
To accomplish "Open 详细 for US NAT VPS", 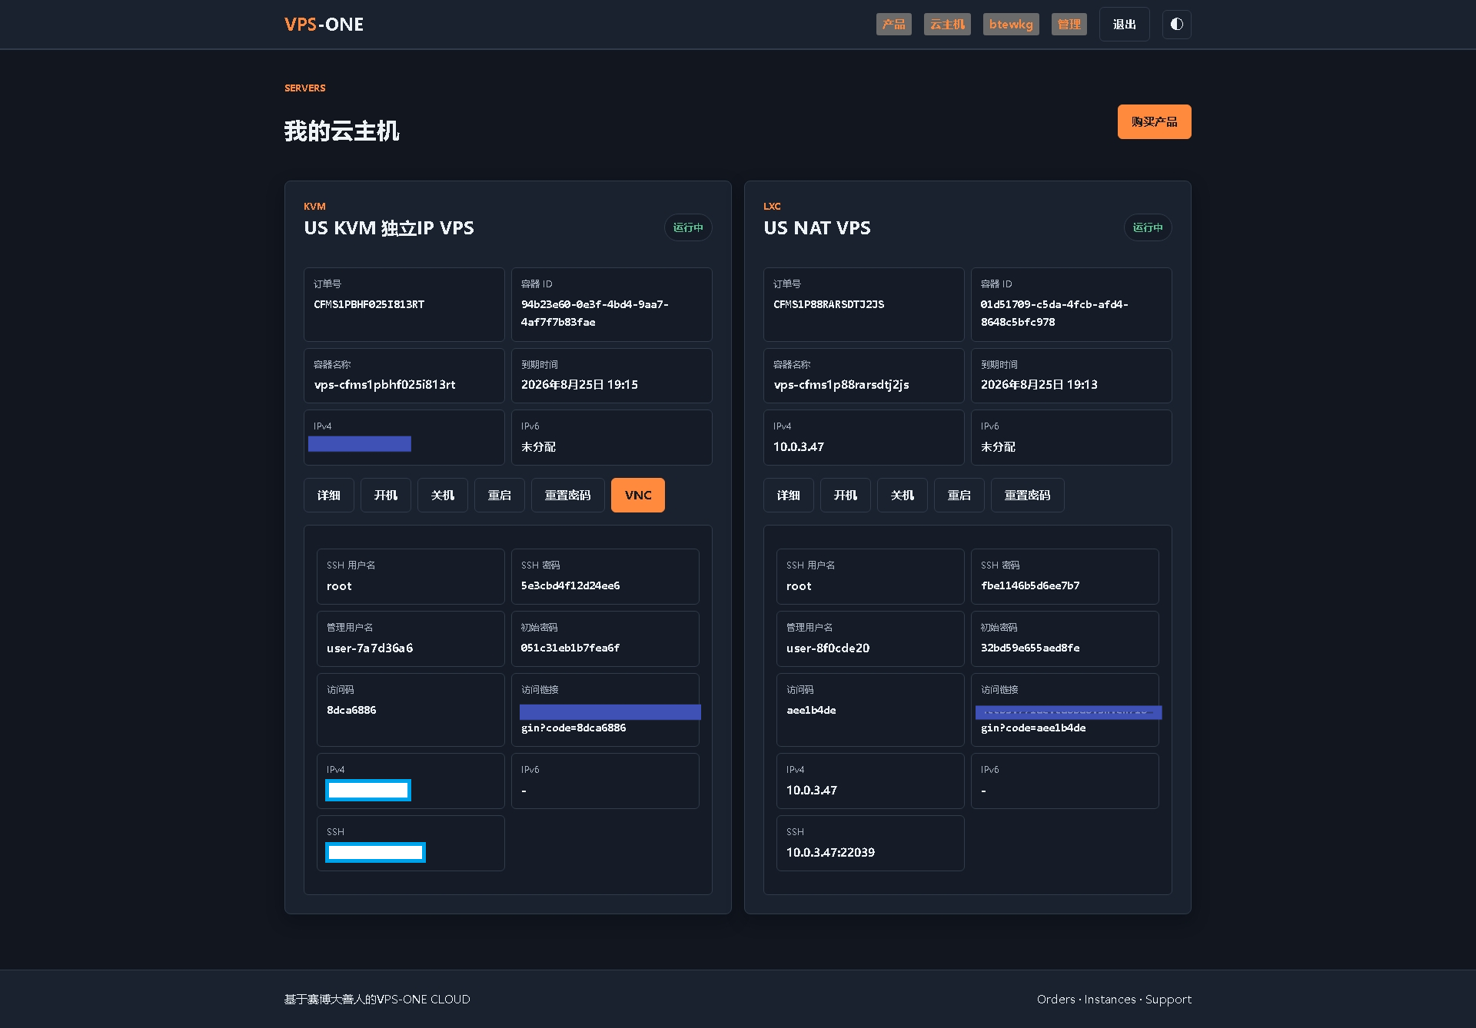I will tap(788, 495).
